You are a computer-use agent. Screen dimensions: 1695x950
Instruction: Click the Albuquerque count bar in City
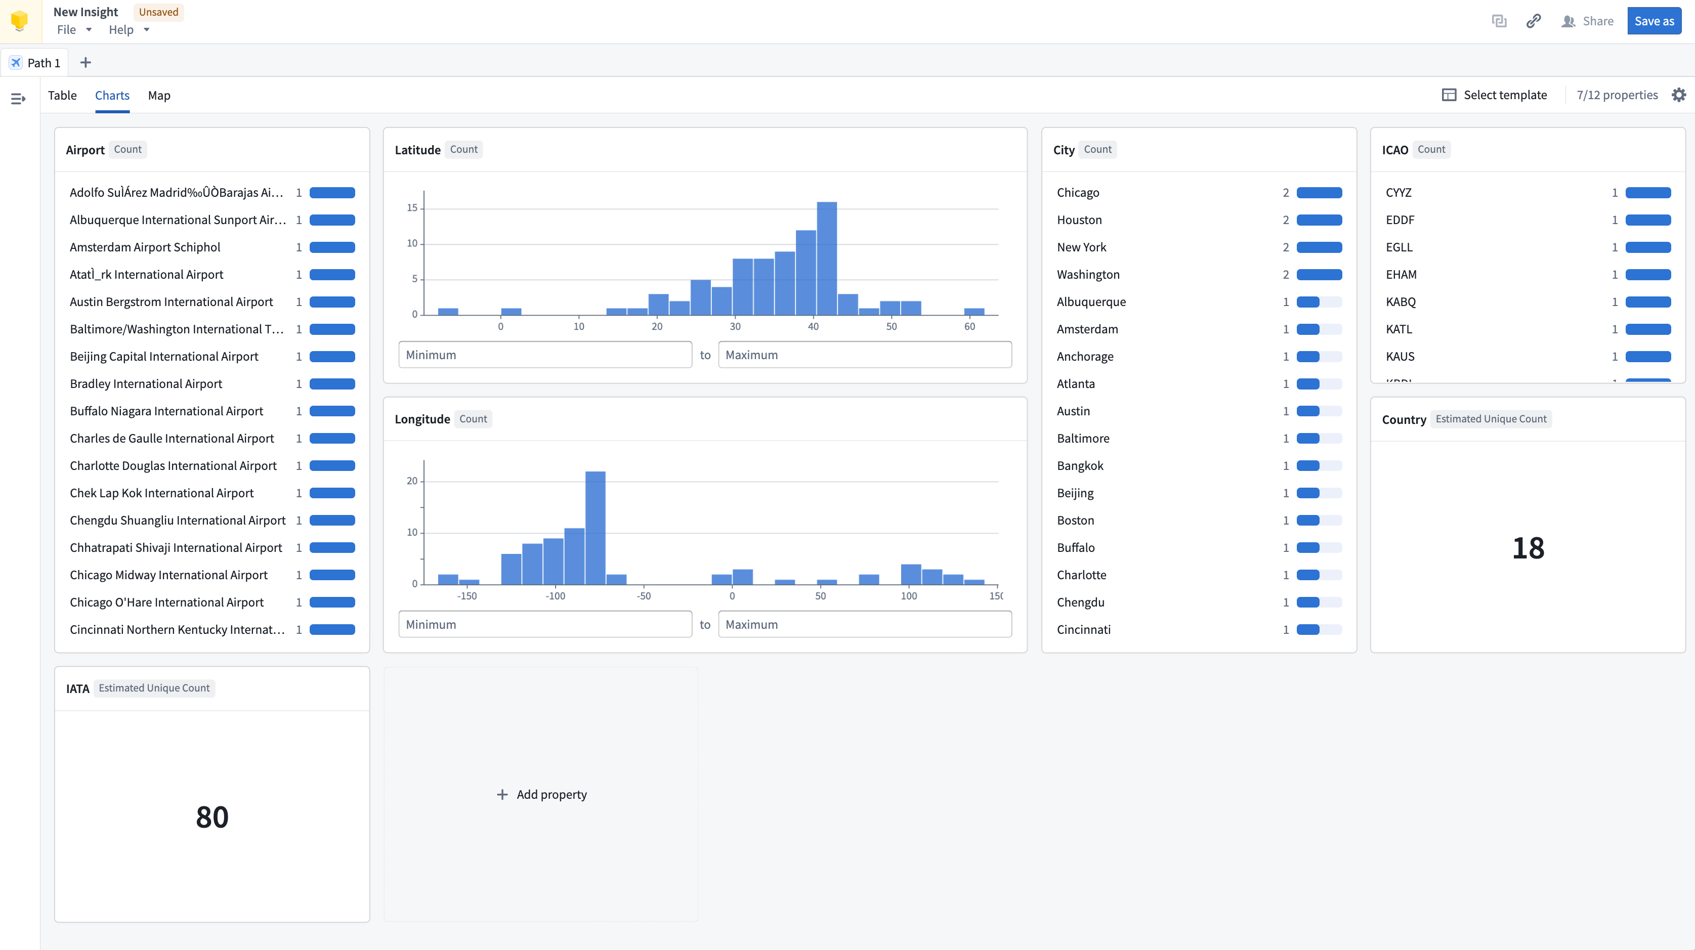click(1319, 302)
